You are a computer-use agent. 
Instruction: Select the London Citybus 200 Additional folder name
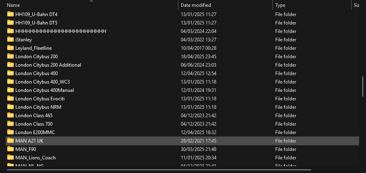[48, 65]
